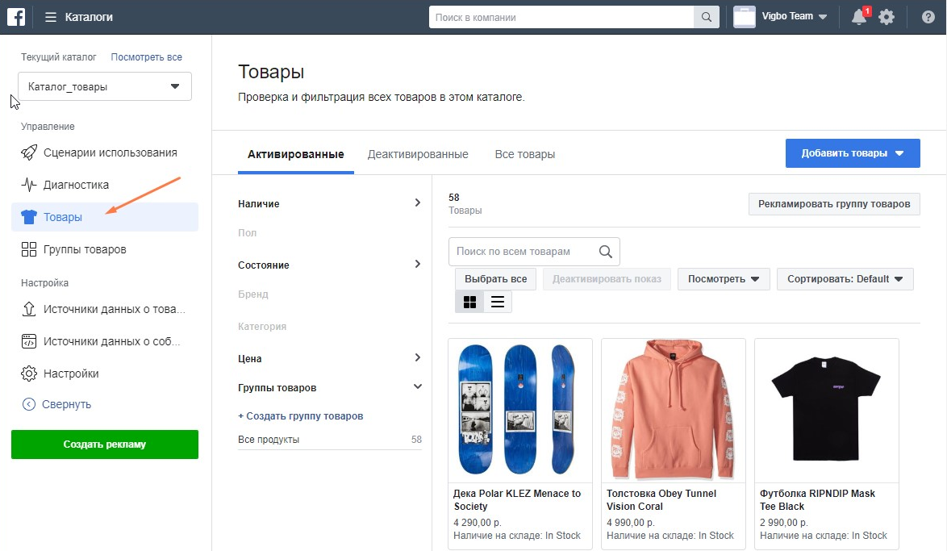Viewport: 947px width, 551px height.
Task: Click the magnifier in the product search field
Action: (606, 252)
